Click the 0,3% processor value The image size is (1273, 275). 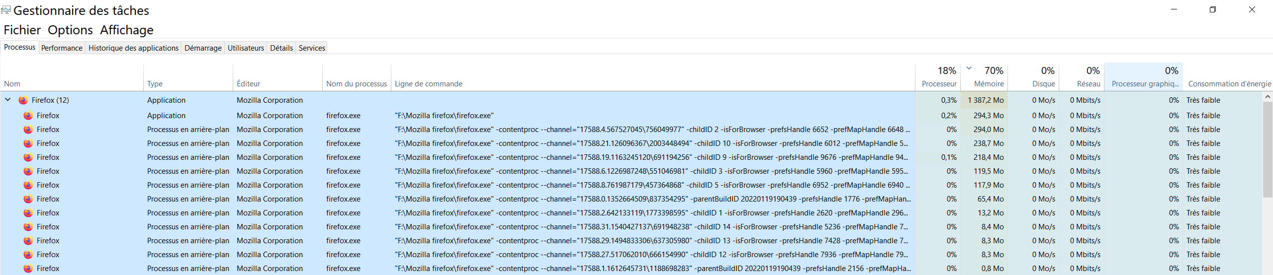point(949,100)
